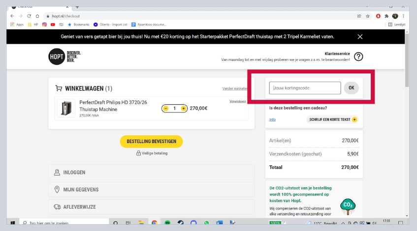Expand the Mijn gegevens section
417x231 pixels.
tap(151, 190)
